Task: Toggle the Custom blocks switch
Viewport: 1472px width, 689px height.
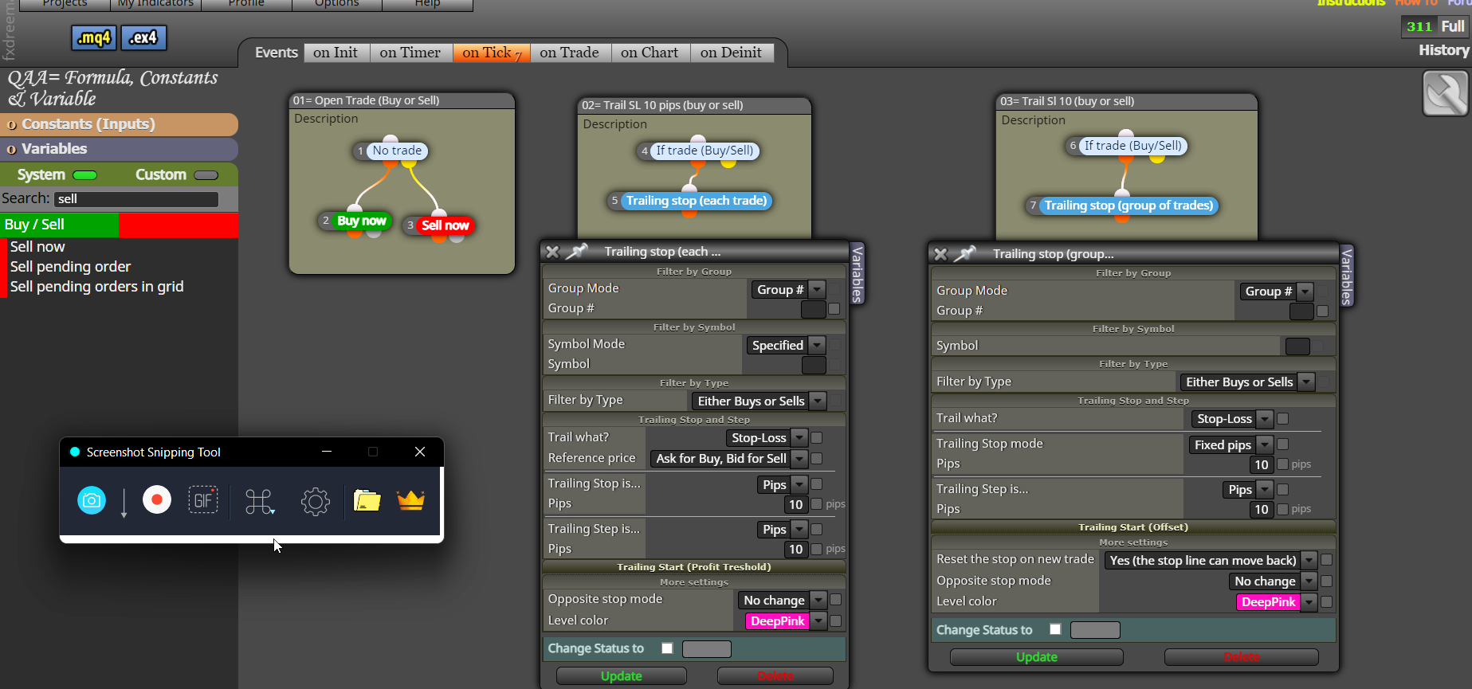Action: tap(206, 175)
